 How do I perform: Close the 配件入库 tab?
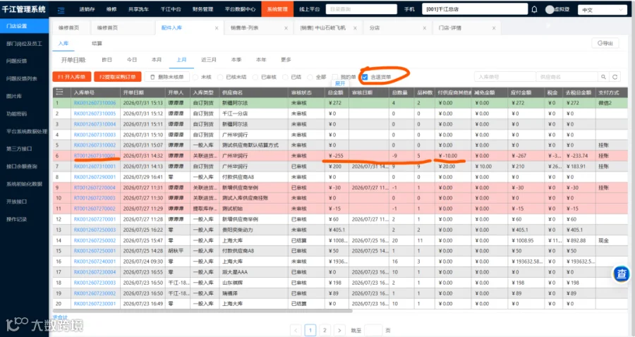217,28
